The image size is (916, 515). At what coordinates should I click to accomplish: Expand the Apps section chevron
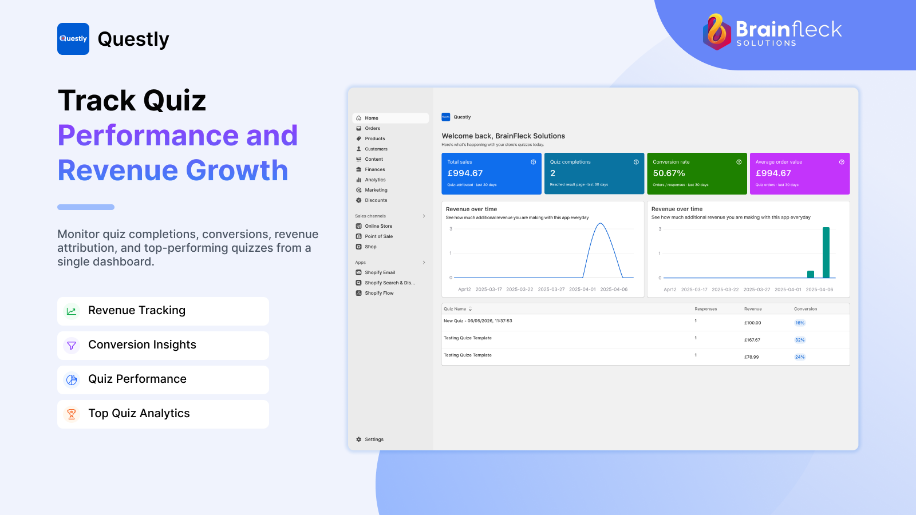424,263
